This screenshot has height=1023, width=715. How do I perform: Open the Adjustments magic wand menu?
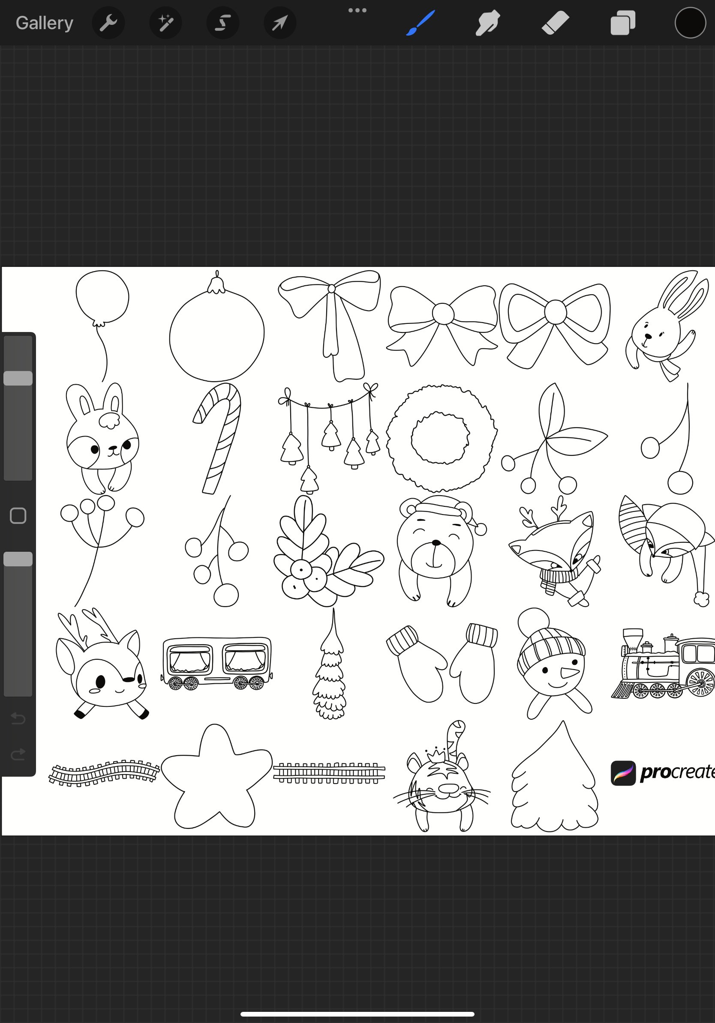[165, 23]
